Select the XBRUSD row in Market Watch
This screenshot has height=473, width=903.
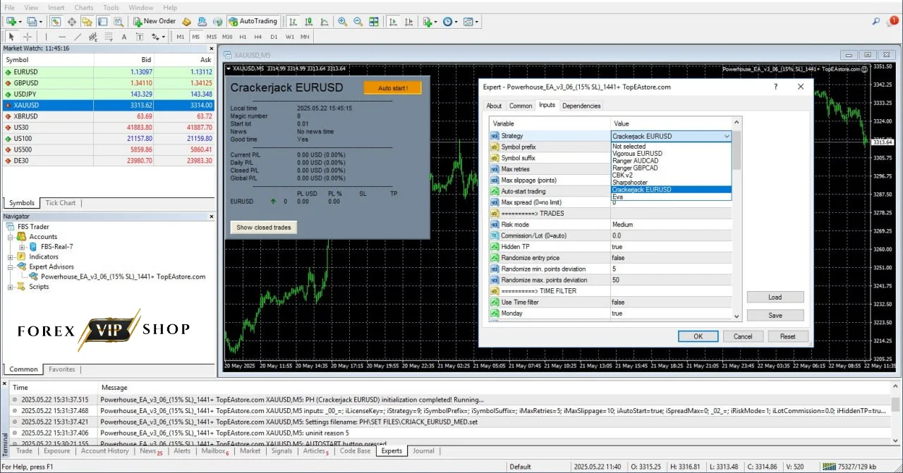pyautogui.click(x=109, y=116)
